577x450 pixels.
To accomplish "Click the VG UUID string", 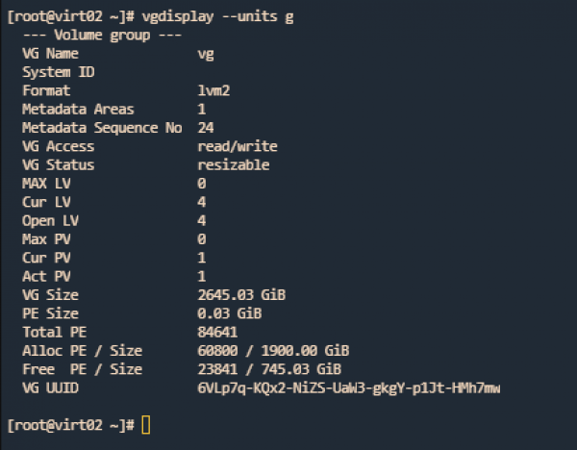I will point(349,387).
